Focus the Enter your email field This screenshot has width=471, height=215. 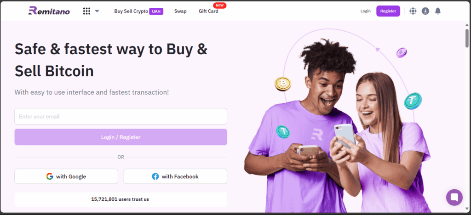pyautogui.click(x=121, y=116)
